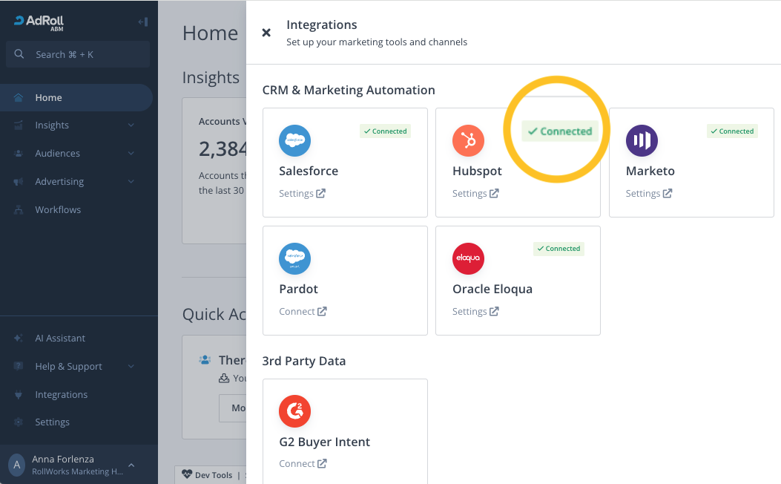
Task: Click the Oracle Eloqua logo icon
Action: [468, 258]
